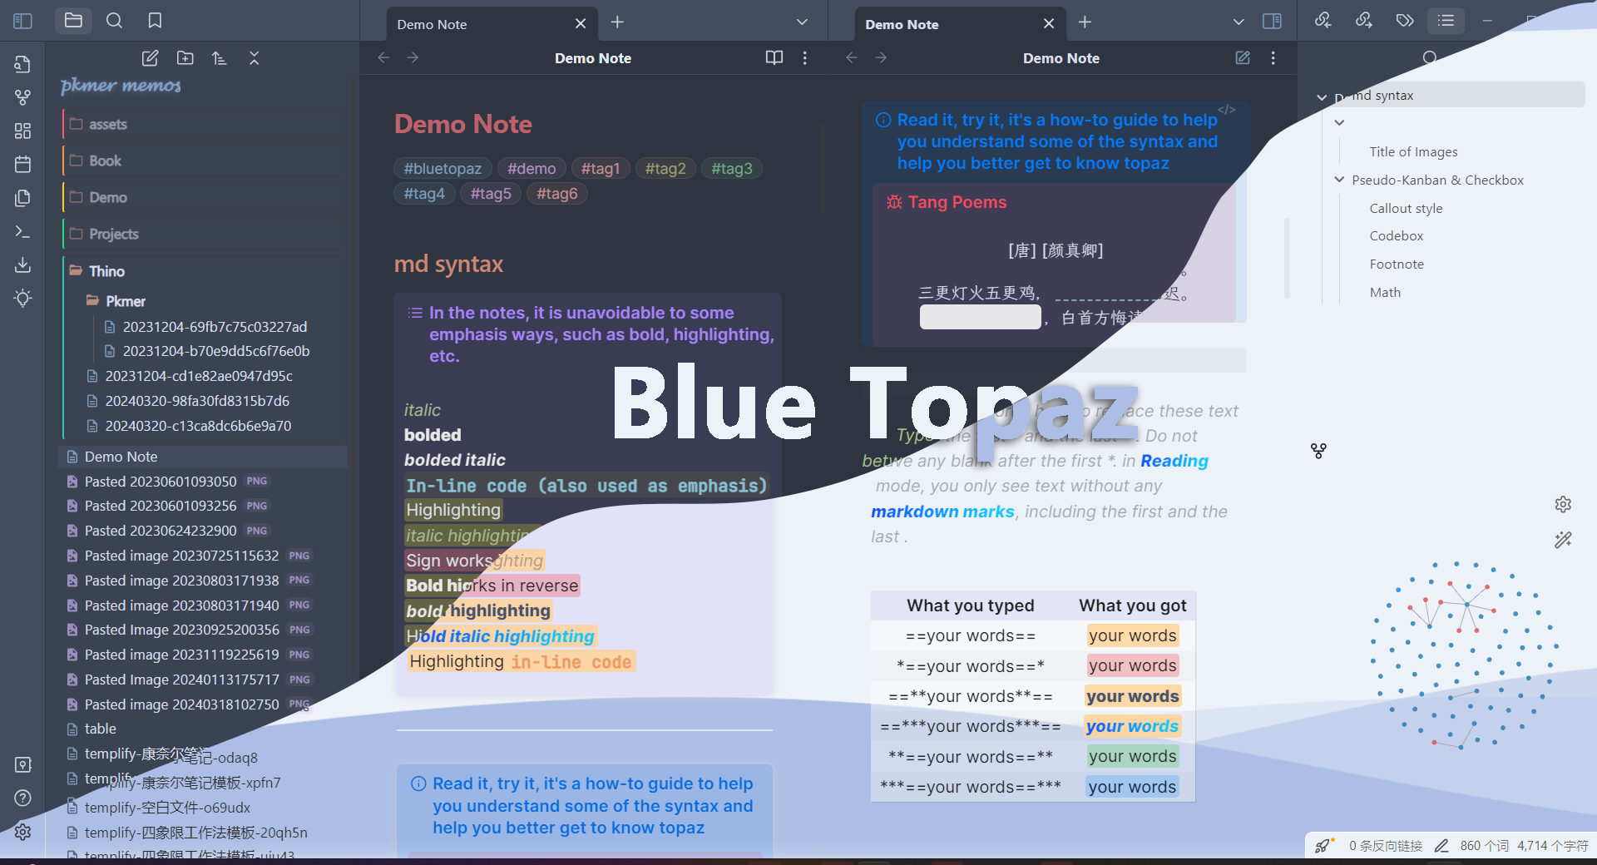
Task: Open the dropdown arrow after left tab group
Action: pyautogui.click(x=802, y=22)
